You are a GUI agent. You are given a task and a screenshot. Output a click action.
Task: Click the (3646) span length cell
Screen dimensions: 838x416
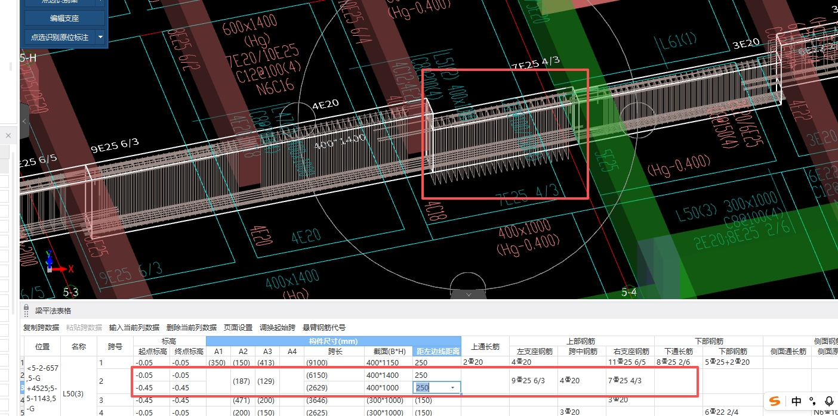(x=334, y=401)
